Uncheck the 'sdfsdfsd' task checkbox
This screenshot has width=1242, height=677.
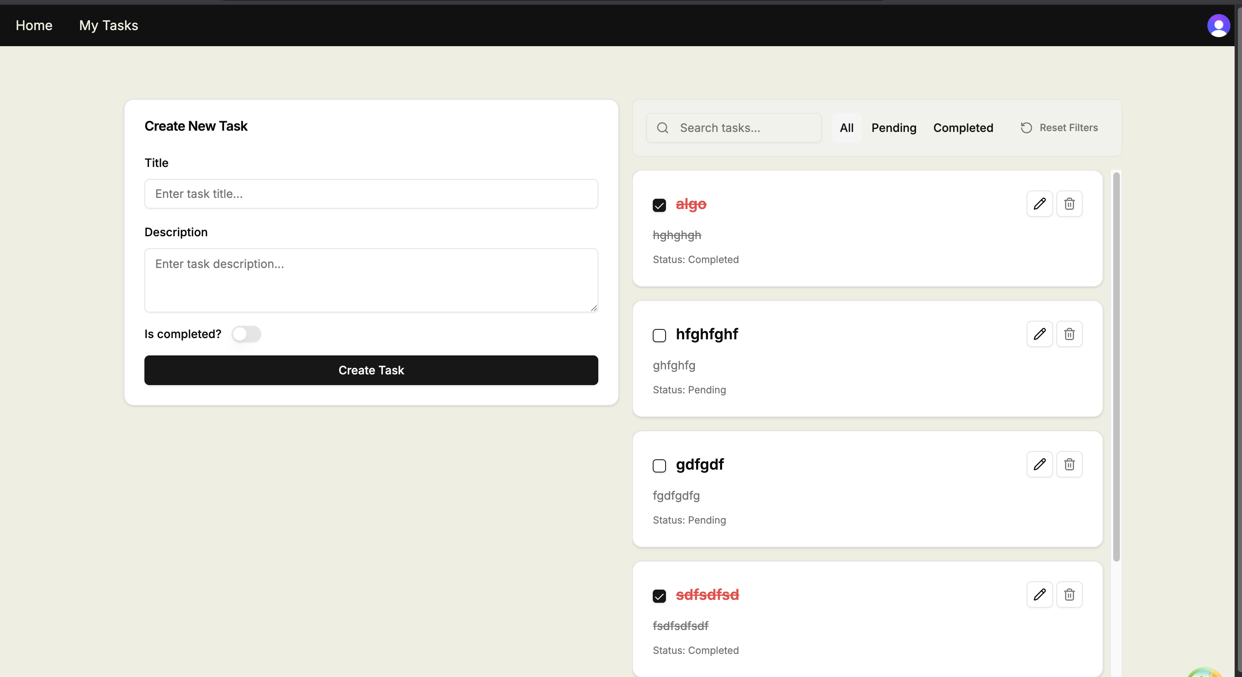pos(659,596)
